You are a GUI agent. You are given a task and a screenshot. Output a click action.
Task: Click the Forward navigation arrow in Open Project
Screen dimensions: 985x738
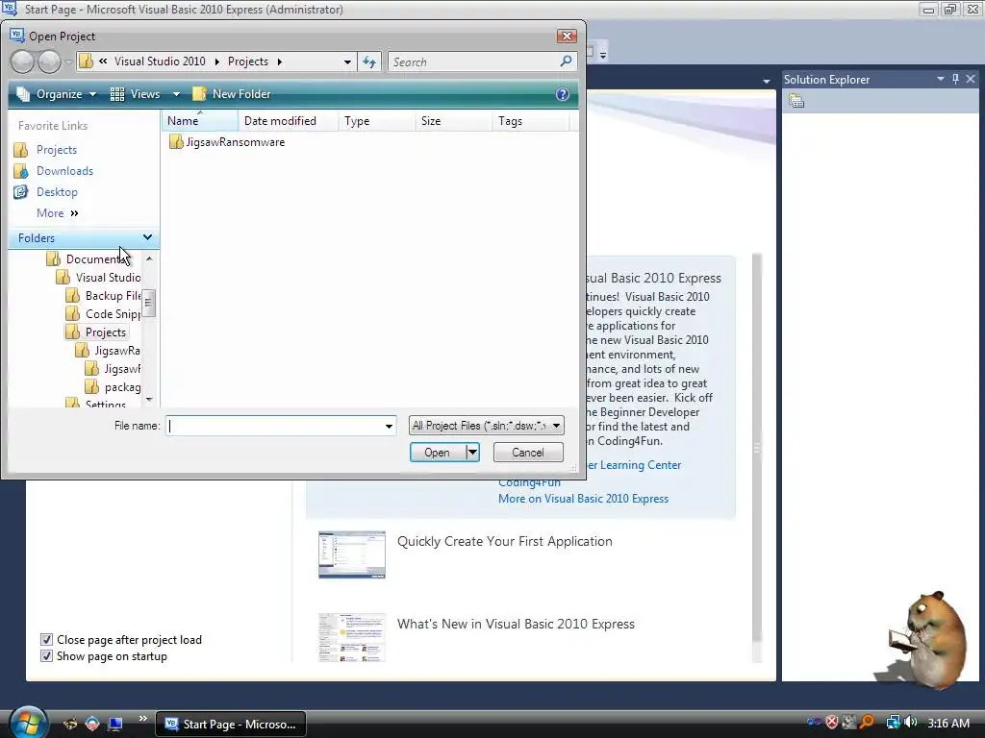pos(49,61)
